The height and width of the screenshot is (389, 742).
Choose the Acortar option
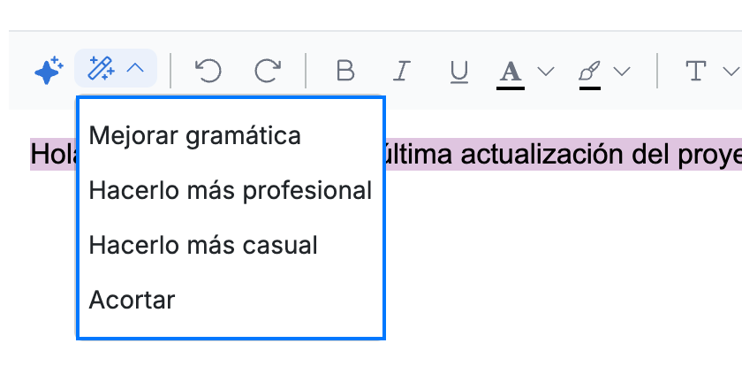click(132, 300)
